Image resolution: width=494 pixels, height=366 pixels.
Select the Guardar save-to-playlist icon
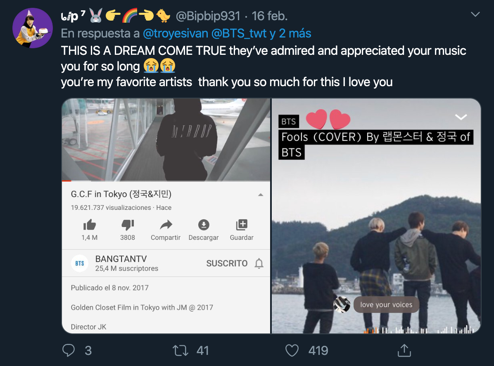click(242, 225)
